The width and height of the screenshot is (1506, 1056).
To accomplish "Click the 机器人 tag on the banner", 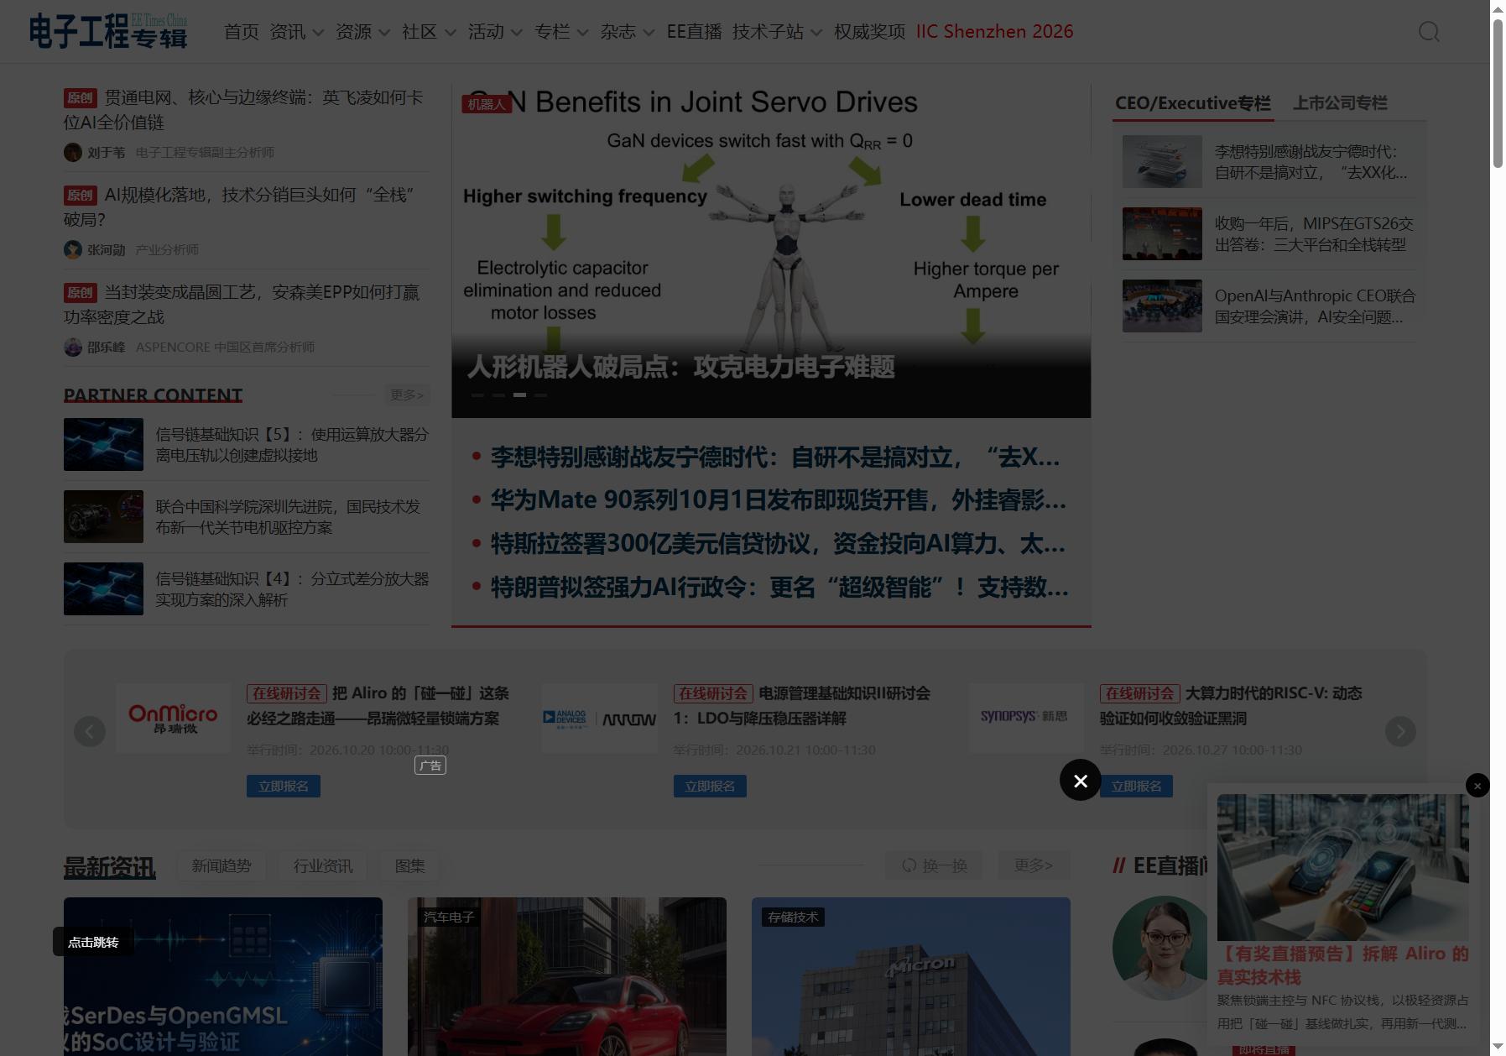I will click(x=487, y=104).
